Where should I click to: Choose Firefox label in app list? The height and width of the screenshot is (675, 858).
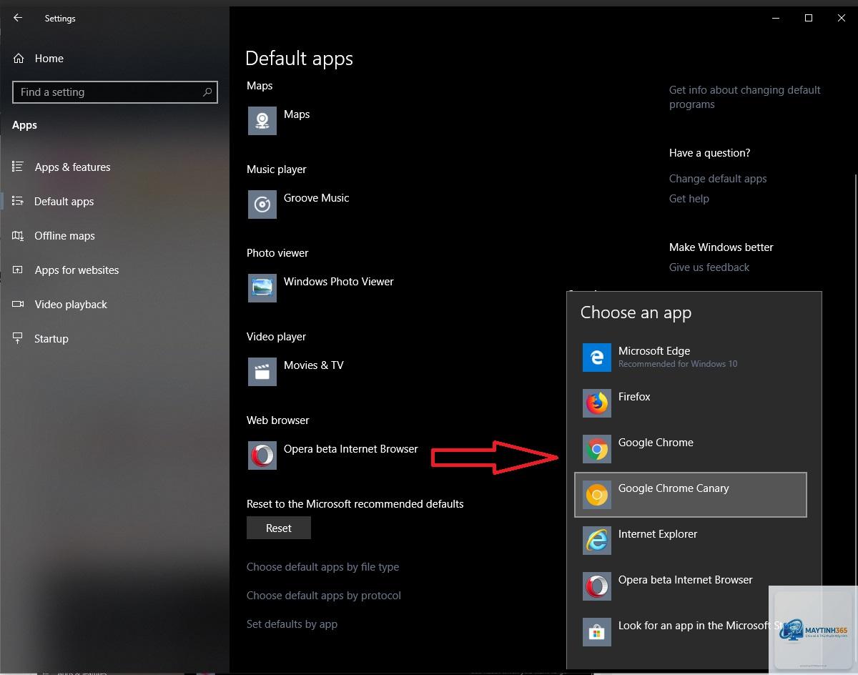point(634,396)
